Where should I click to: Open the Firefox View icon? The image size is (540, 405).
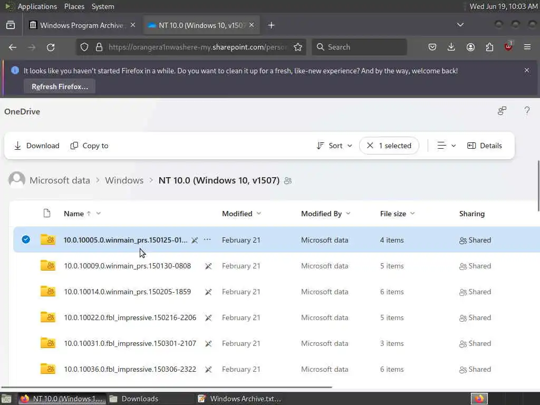point(11,25)
